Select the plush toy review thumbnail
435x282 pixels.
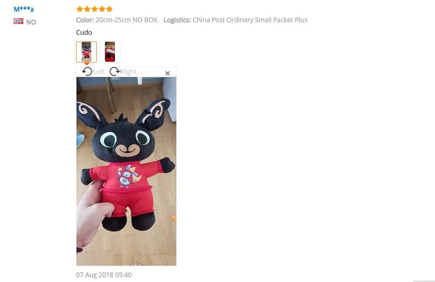click(x=86, y=52)
